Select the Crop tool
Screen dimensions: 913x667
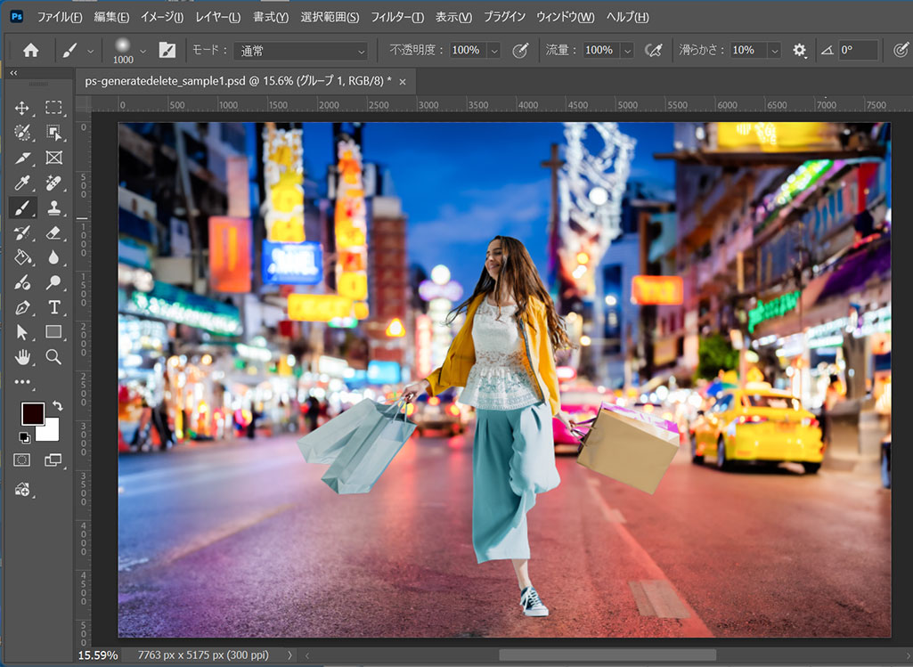coord(22,158)
